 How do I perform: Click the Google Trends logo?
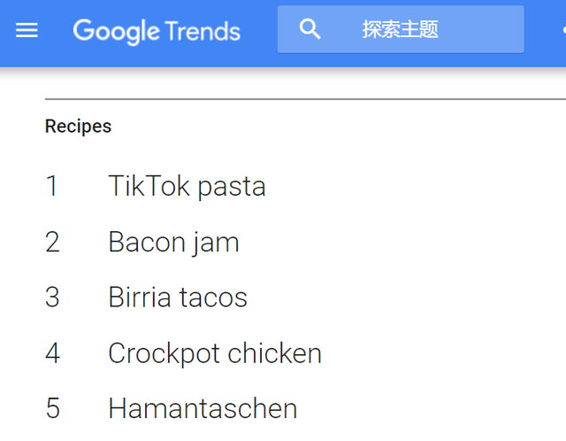click(x=157, y=31)
